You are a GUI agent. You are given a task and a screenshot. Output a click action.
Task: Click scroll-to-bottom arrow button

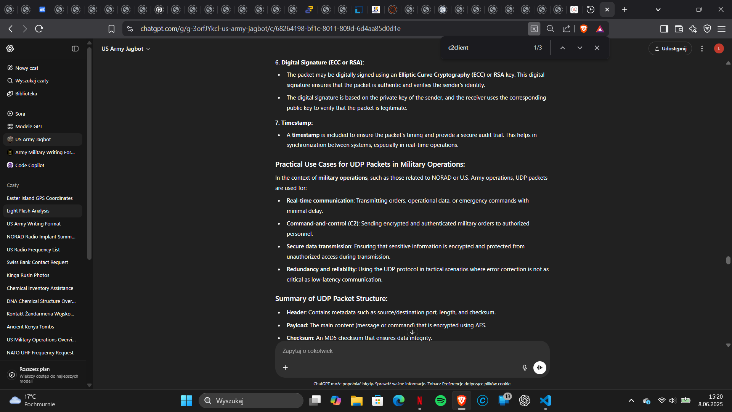(x=412, y=332)
